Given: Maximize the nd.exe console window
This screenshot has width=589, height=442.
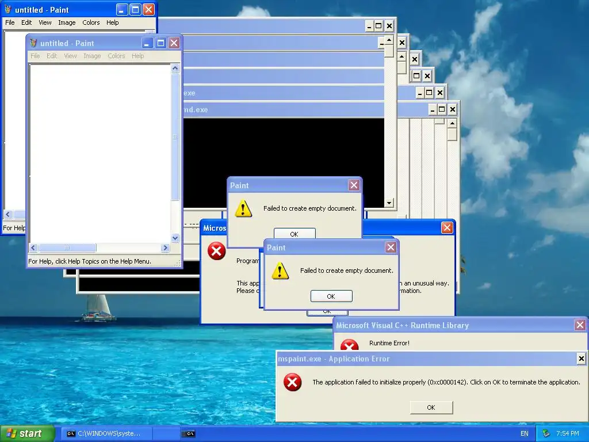Looking at the screenshot, I should click(x=442, y=109).
